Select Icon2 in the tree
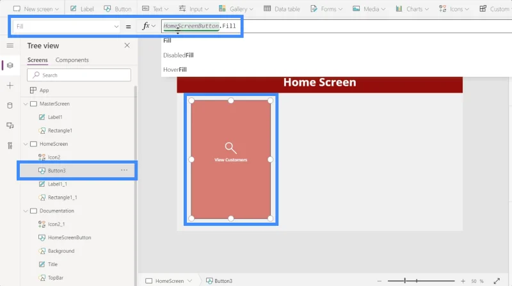Image resolution: width=512 pixels, height=286 pixels. click(x=54, y=157)
